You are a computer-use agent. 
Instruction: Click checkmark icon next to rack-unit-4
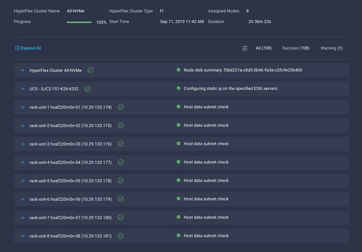click(121, 162)
